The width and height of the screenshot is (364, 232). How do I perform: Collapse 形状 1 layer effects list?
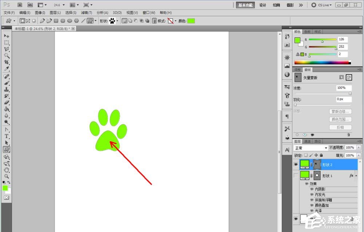coord(356,176)
